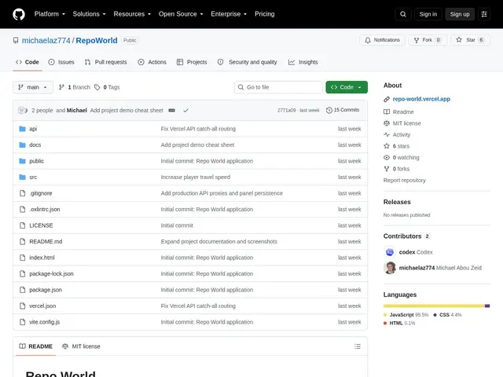The image size is (503, 377).
Task: View the 15 Commits history
Action: point(343,110)
